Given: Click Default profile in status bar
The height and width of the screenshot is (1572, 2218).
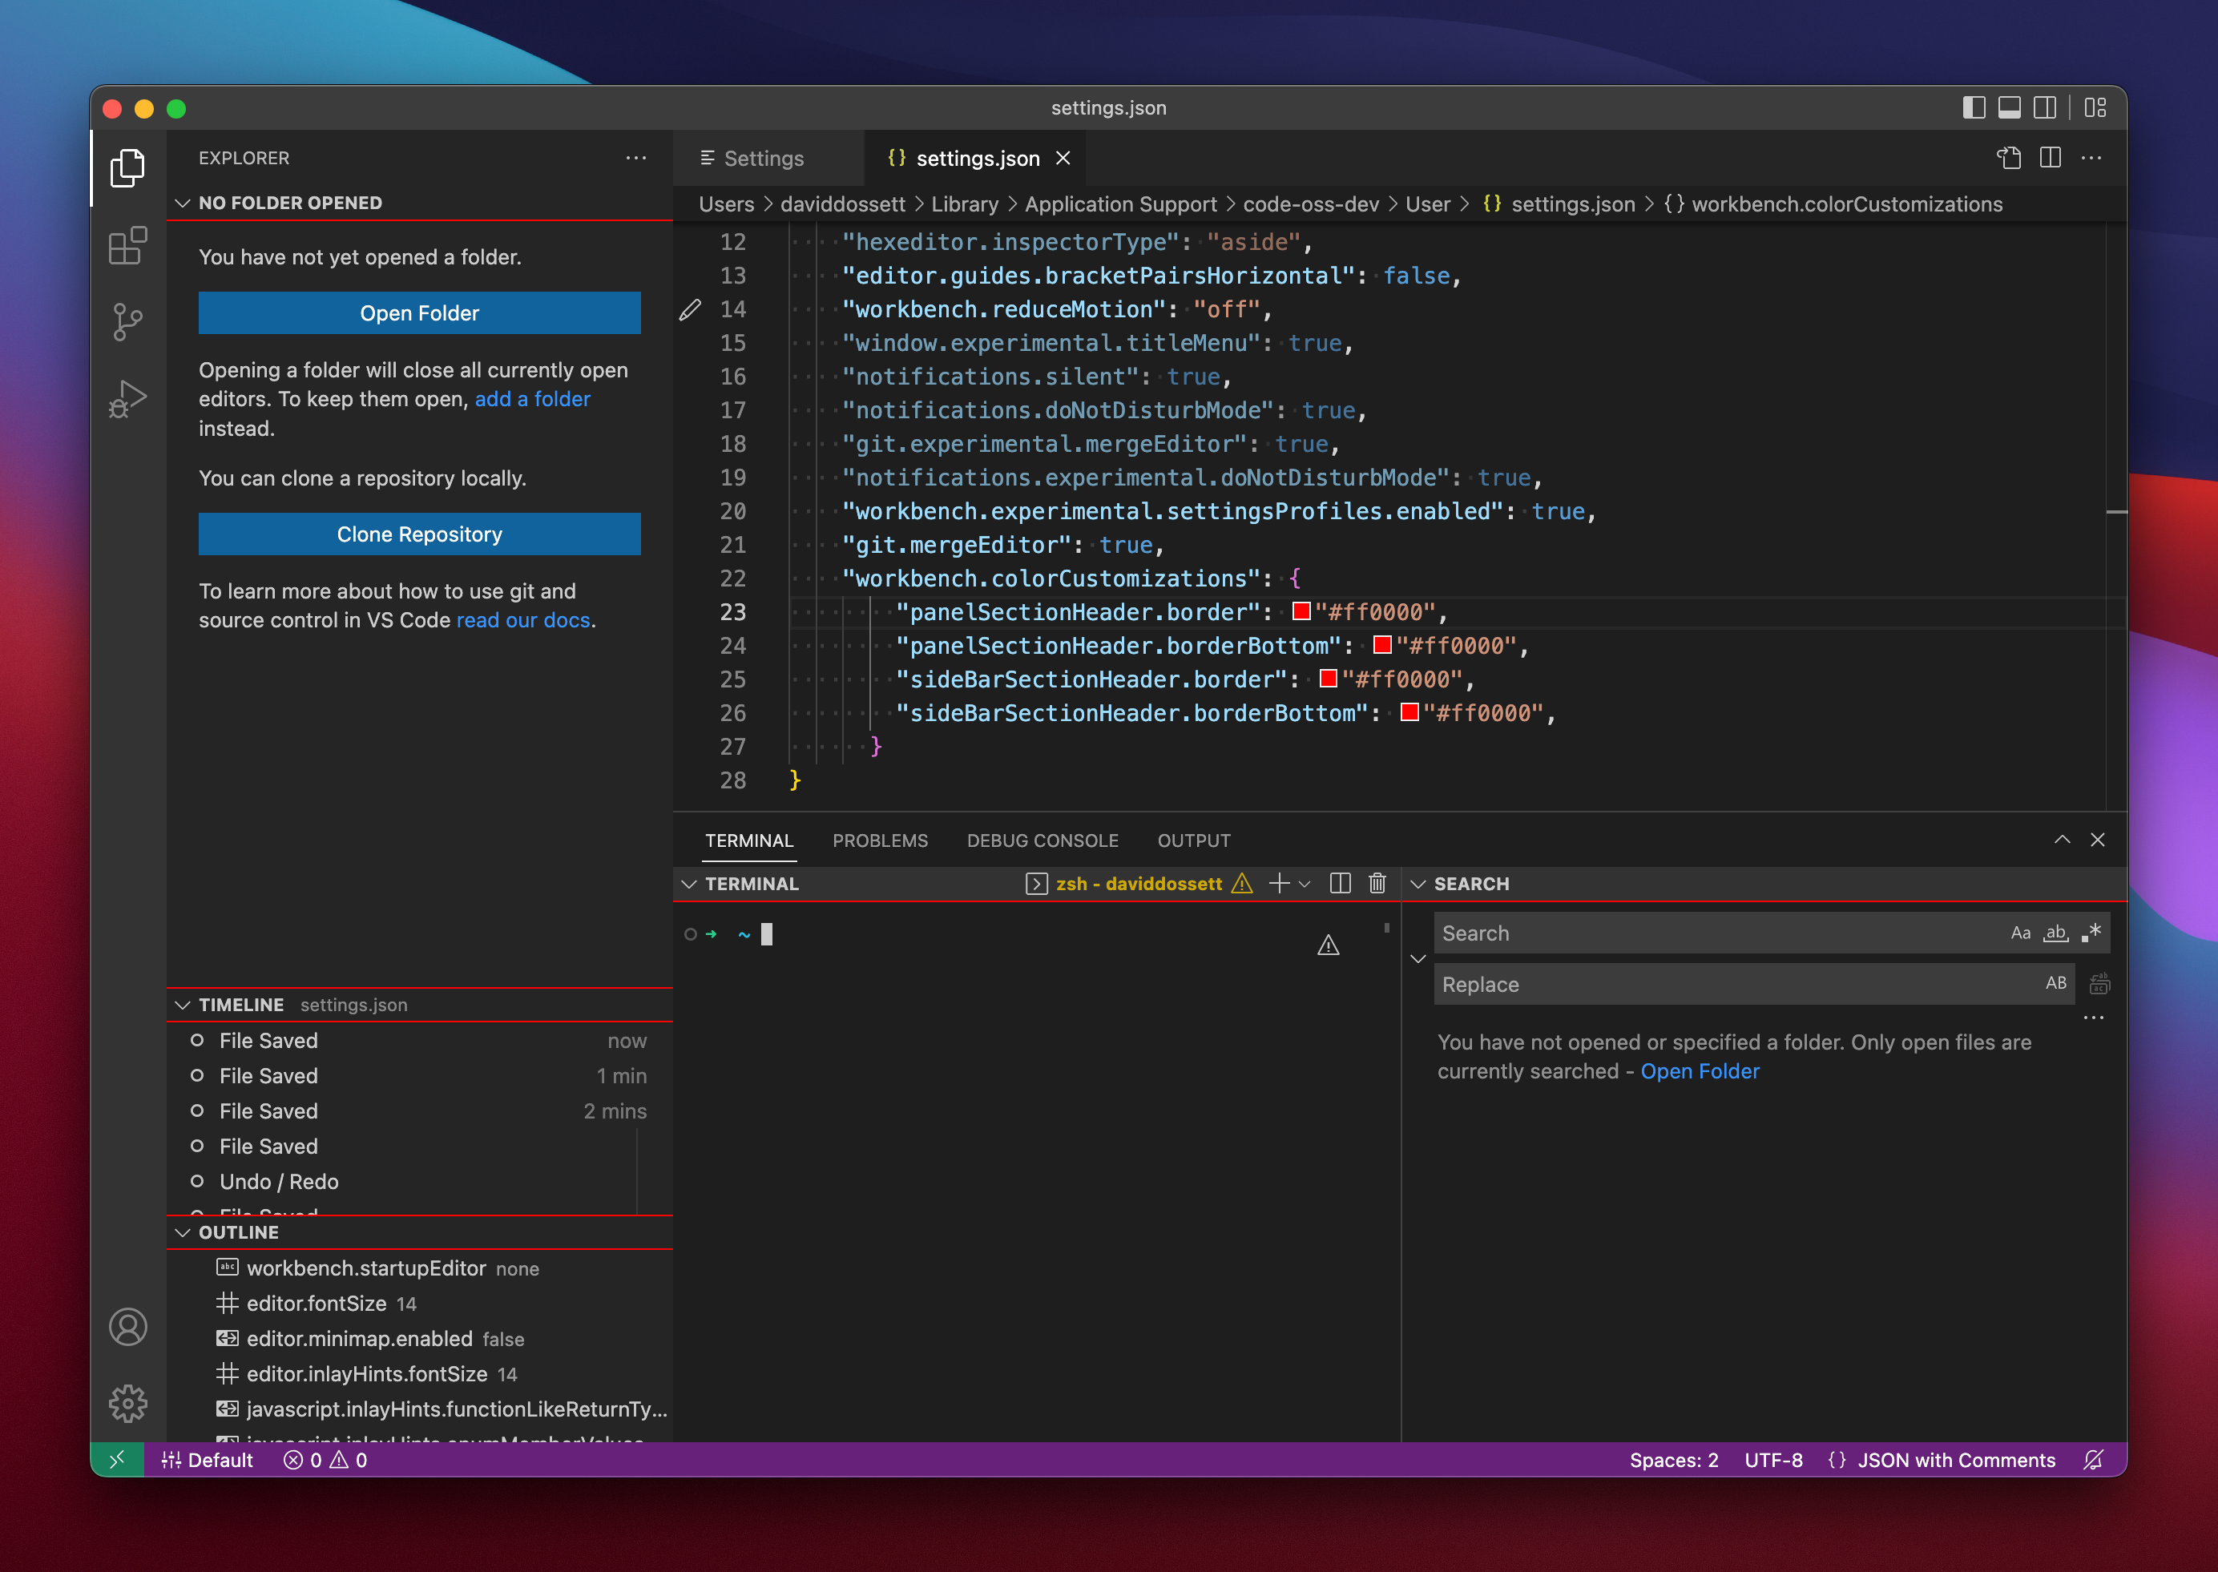Looking at the screenshot, I should coord(208,1460).
